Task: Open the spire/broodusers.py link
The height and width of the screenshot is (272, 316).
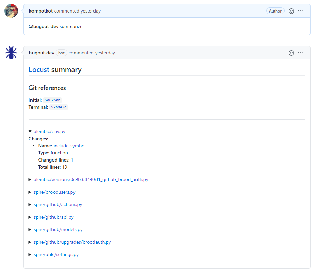Action: pyautogui.click(x=55, y=192)
